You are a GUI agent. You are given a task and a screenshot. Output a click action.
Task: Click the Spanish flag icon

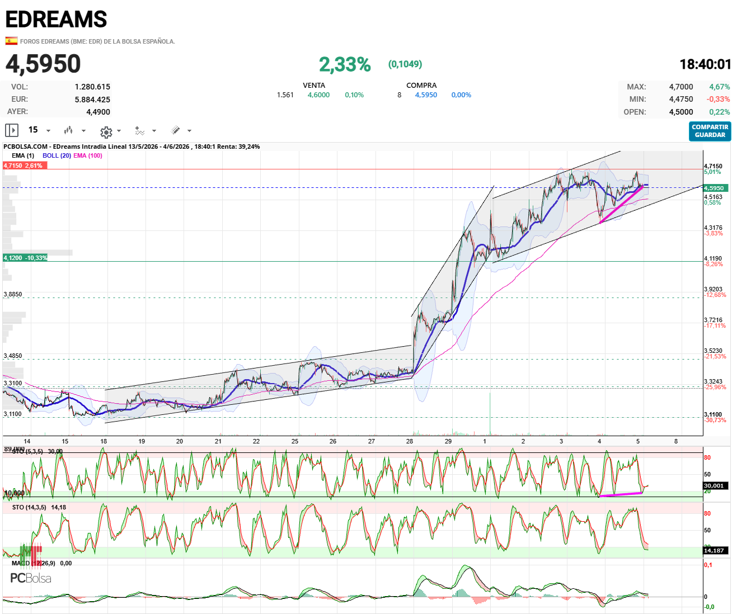pyautogui.click(x=11, y=41)
